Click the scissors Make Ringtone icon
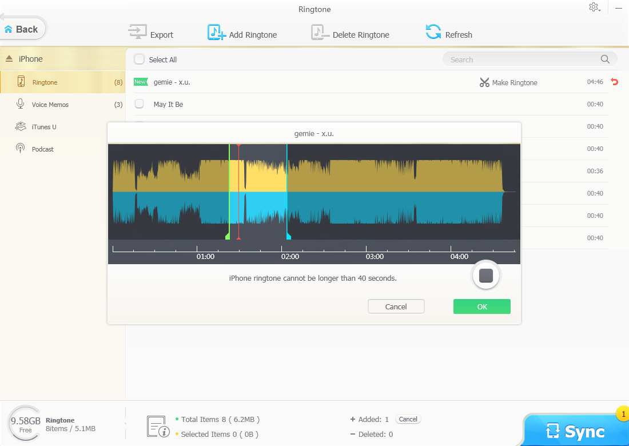Viewport: 629px width, 446px height. coord(484,82)
